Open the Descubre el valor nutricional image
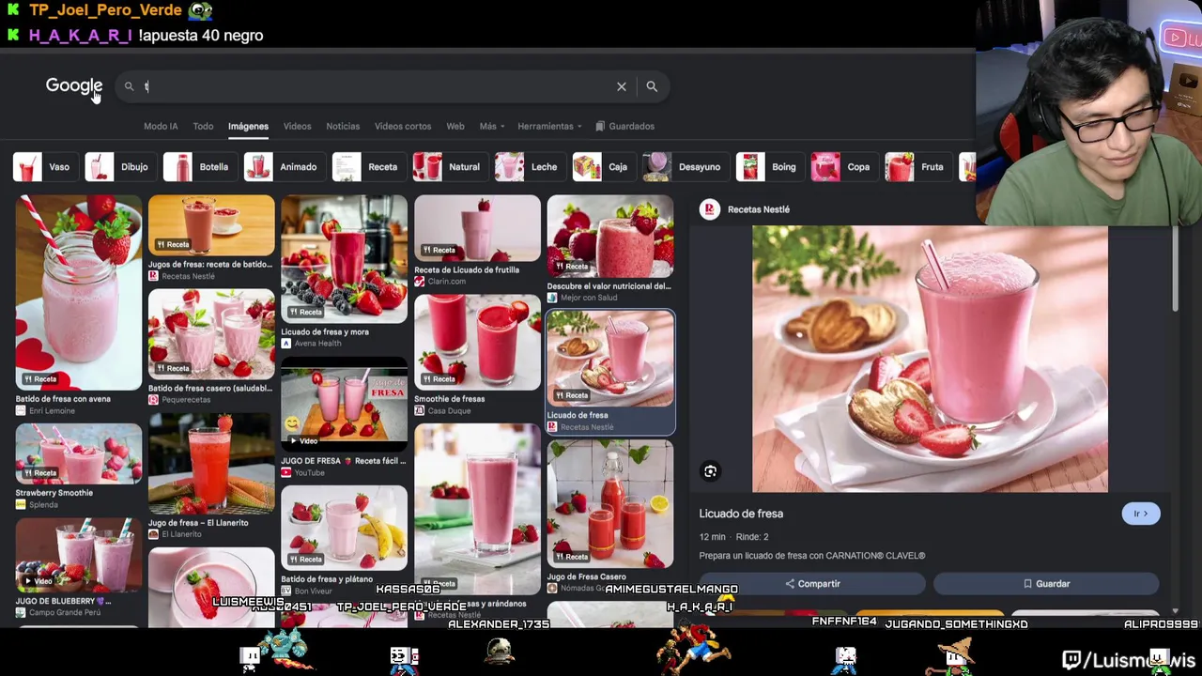This screenshot has height=676, width=1202. (610, 237)
